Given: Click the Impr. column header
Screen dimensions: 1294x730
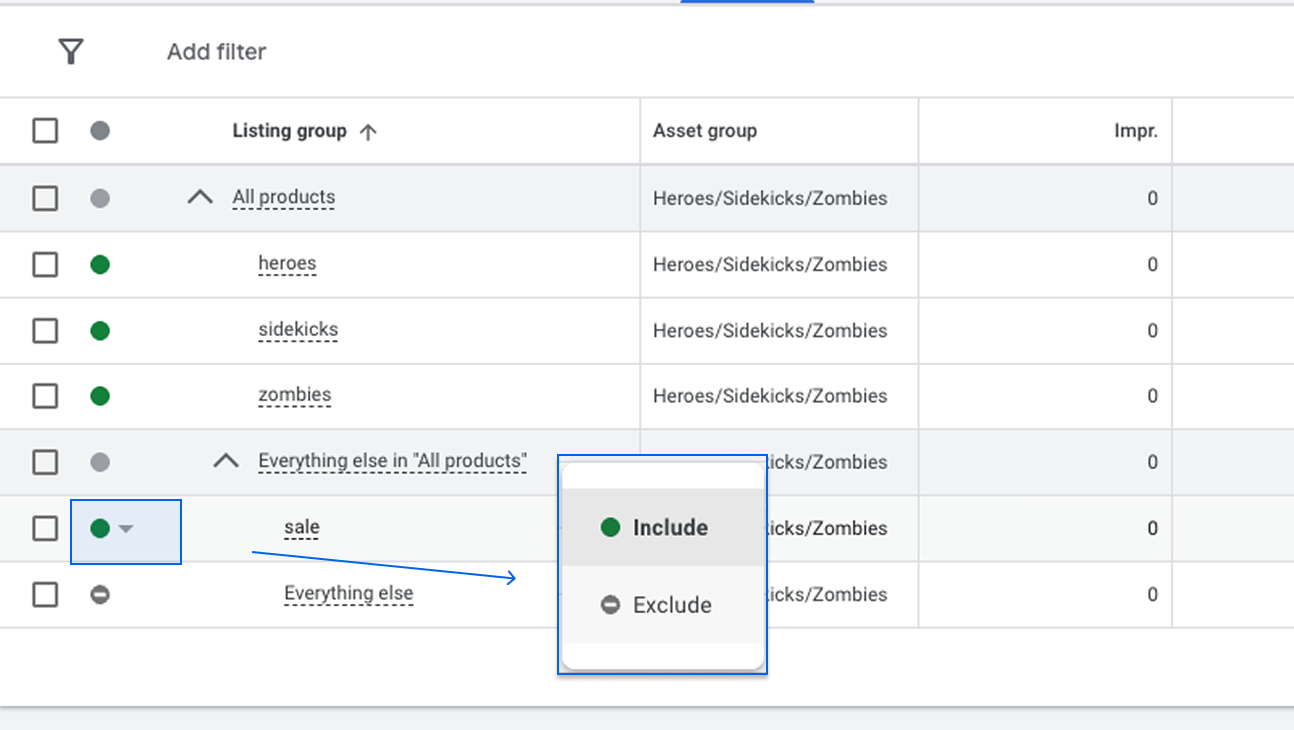Looking at the screenshot, I should 1135,131.
